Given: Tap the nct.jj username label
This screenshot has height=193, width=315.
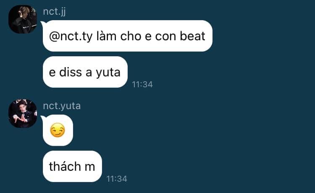Looking at the screenshot, I should (x=54, y=11).
